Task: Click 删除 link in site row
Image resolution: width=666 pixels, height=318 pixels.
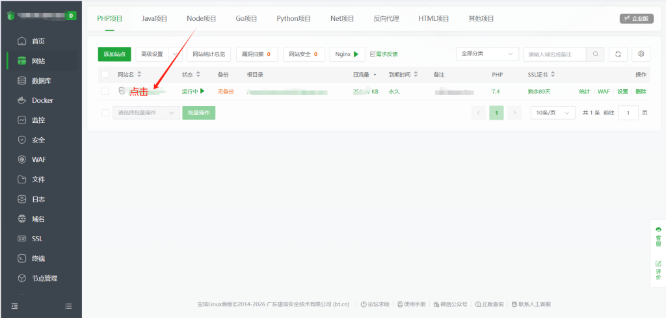Action: pyautogui.click(x=641, y=91)
